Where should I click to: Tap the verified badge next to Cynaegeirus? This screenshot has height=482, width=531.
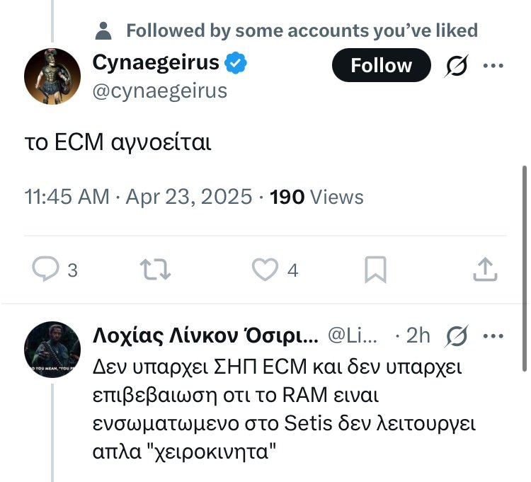coord(236,64)
